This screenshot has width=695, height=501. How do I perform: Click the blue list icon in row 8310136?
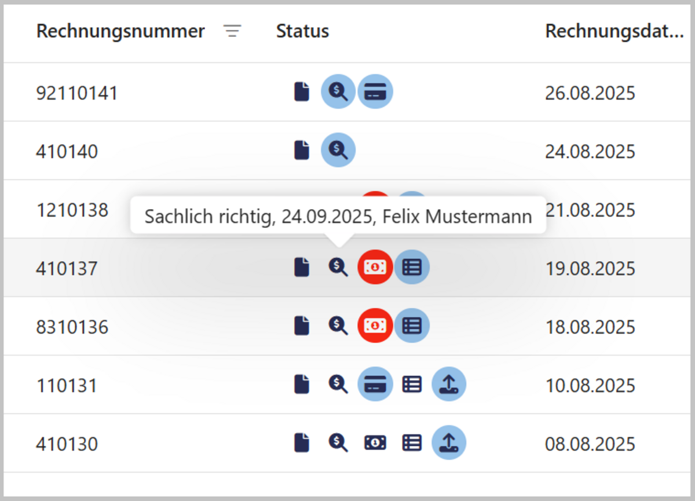pos(412,326)
